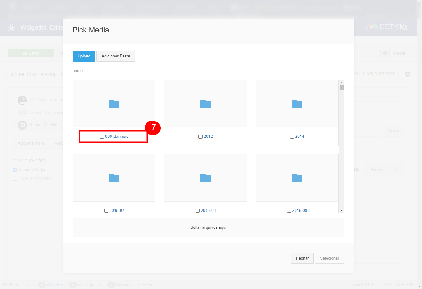Click the Soltar arquivos aqui drop zone
This screenshot has height=289, width=422.
coord(208,227)
